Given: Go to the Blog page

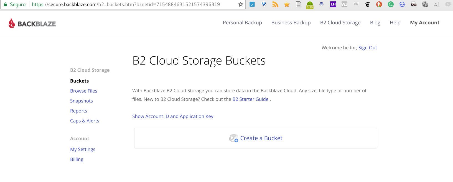Looking at the screenshot, I should [x=375, y=23].
